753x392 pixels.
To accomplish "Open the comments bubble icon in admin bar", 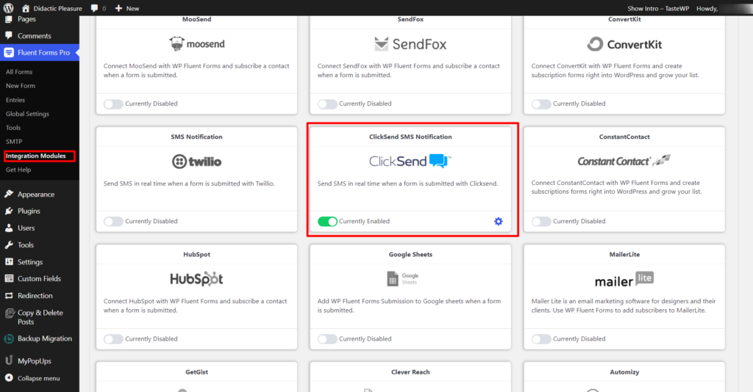I will click(94, 8).
